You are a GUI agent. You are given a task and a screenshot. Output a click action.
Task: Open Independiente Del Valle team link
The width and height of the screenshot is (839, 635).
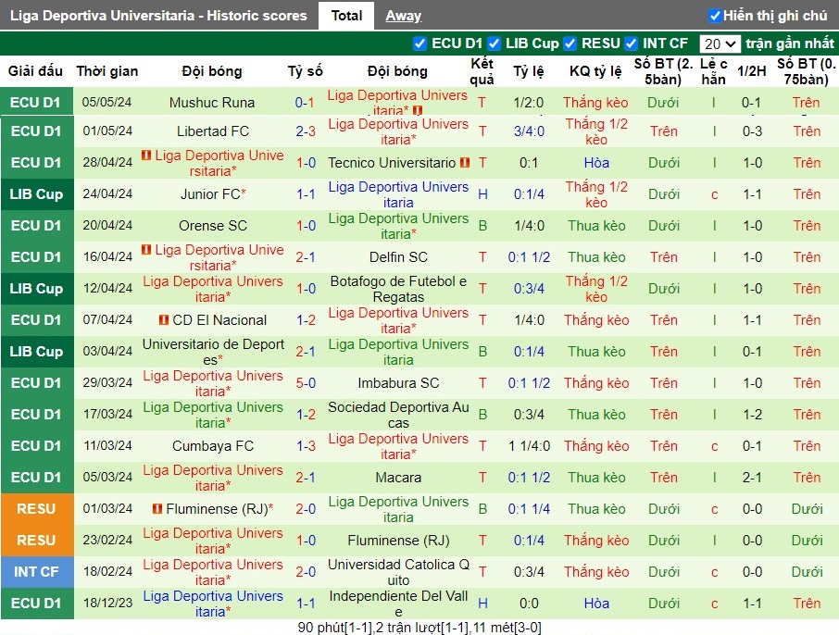pyautogui.click(x=398, y=604)
